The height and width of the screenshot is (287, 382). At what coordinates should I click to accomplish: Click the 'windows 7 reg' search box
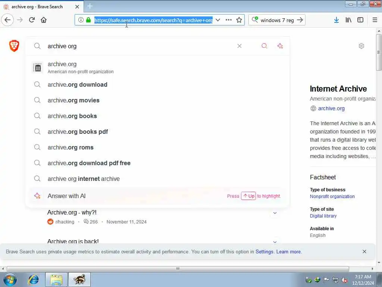point(277,20)
